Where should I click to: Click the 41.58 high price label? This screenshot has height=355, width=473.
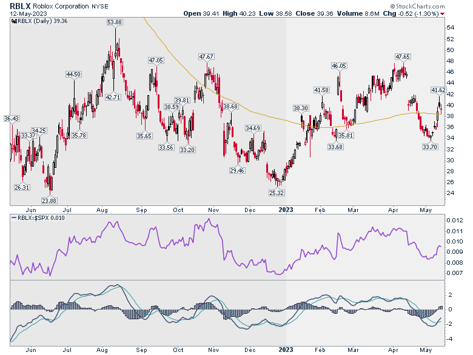321,90
